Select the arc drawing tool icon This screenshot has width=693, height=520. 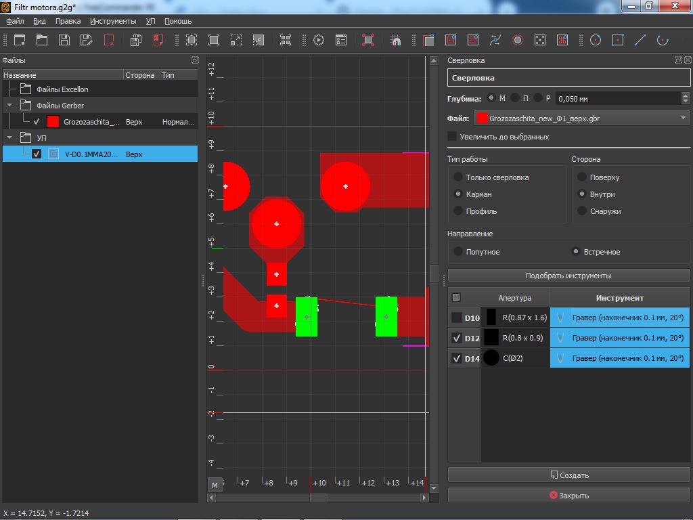pyautogui.click(x=663, y=40)
